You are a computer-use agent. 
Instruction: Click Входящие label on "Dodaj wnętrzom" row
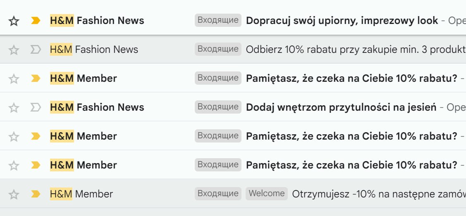218,107
